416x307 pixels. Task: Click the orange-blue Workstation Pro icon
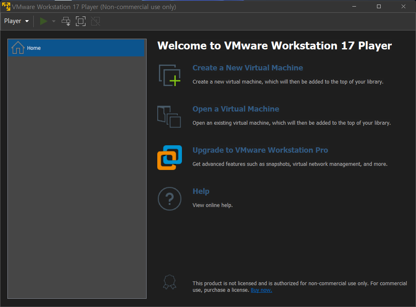point(170,157)
